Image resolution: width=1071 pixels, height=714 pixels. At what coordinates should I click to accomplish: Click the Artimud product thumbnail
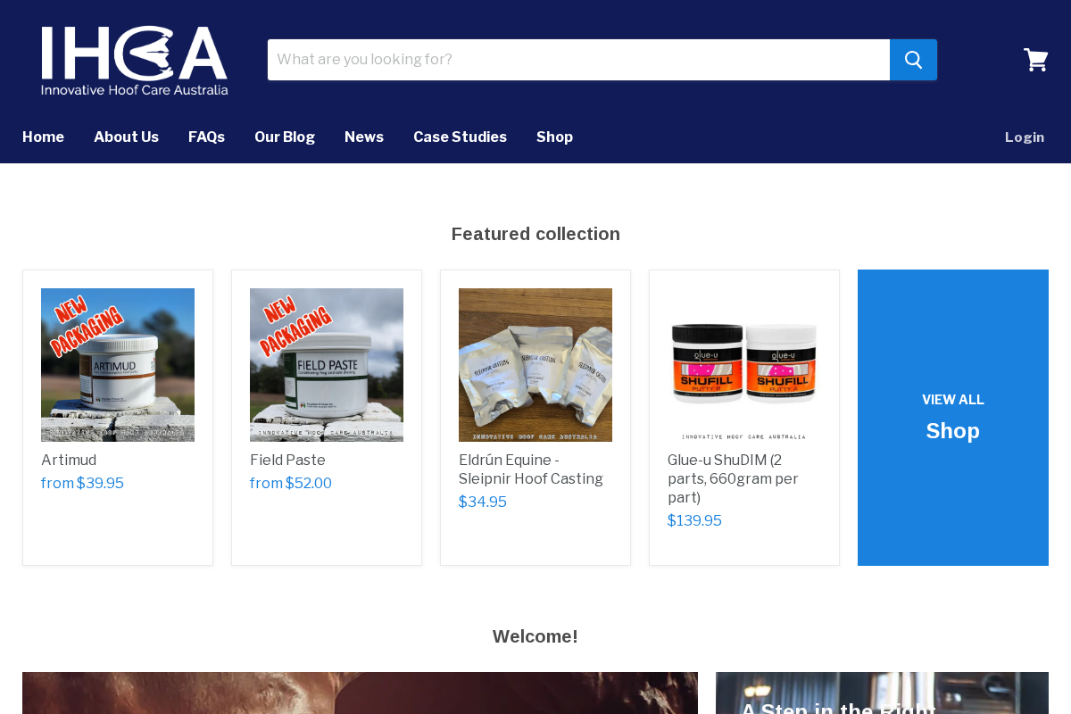click(117, 364)
